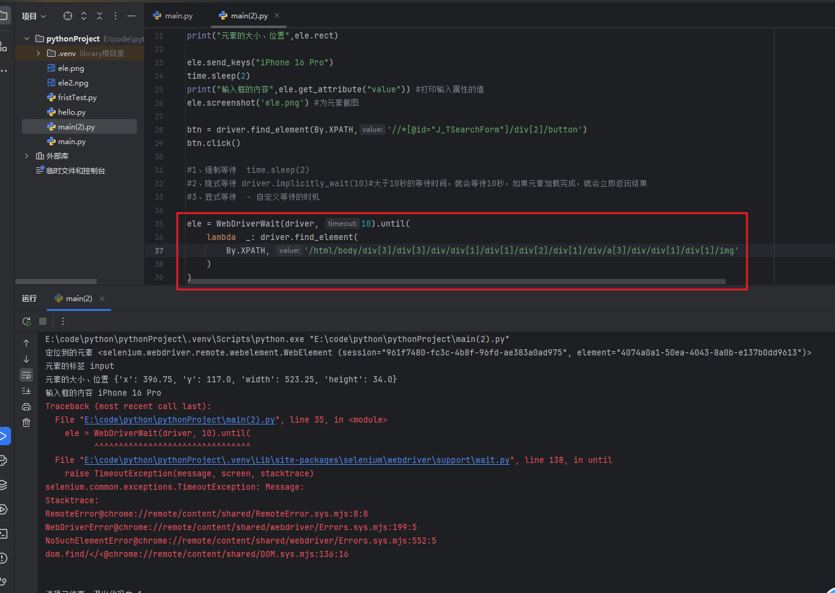Open the Run tool window button
The height and width of the screenshot is (593, 835).
point(4,436)
